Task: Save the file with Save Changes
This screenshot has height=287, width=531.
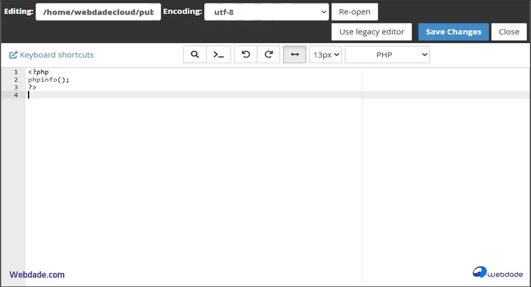Action: [x=453, y=32]
